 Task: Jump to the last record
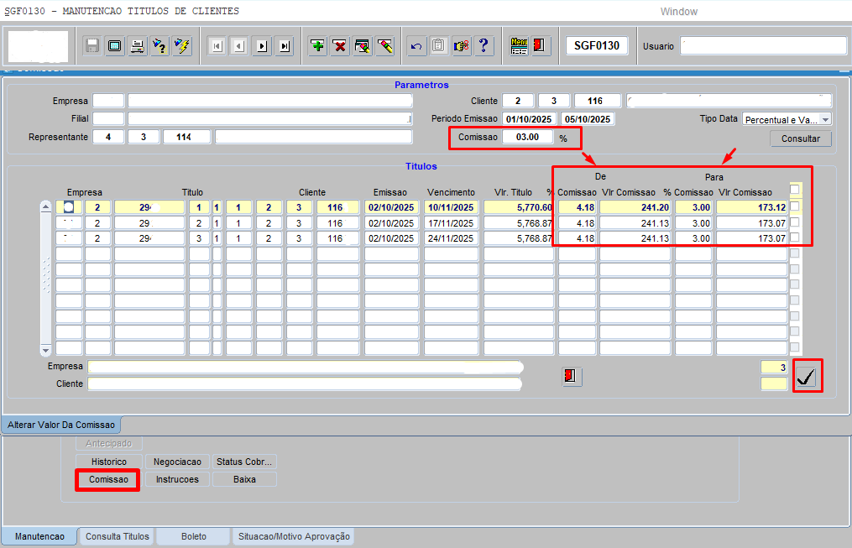pyautogui.click(x=285, y=46)
